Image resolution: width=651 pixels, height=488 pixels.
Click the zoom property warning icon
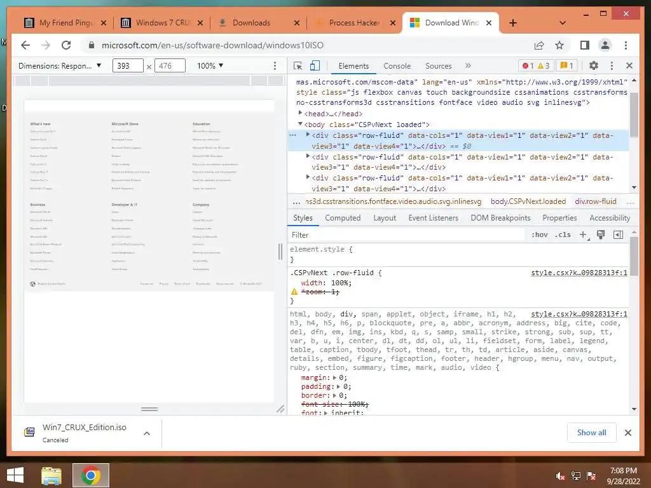click(x=294, y=292)
